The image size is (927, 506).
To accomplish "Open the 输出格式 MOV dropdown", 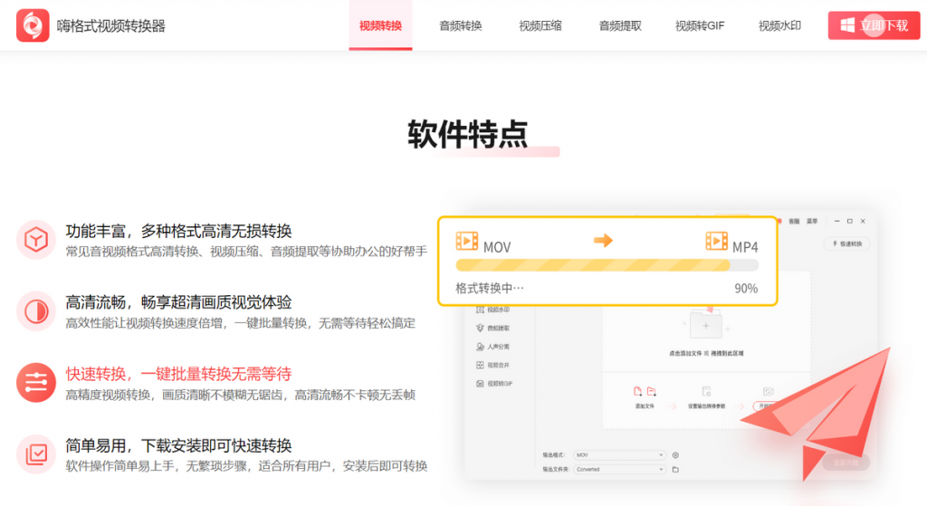I will [619, 454].
